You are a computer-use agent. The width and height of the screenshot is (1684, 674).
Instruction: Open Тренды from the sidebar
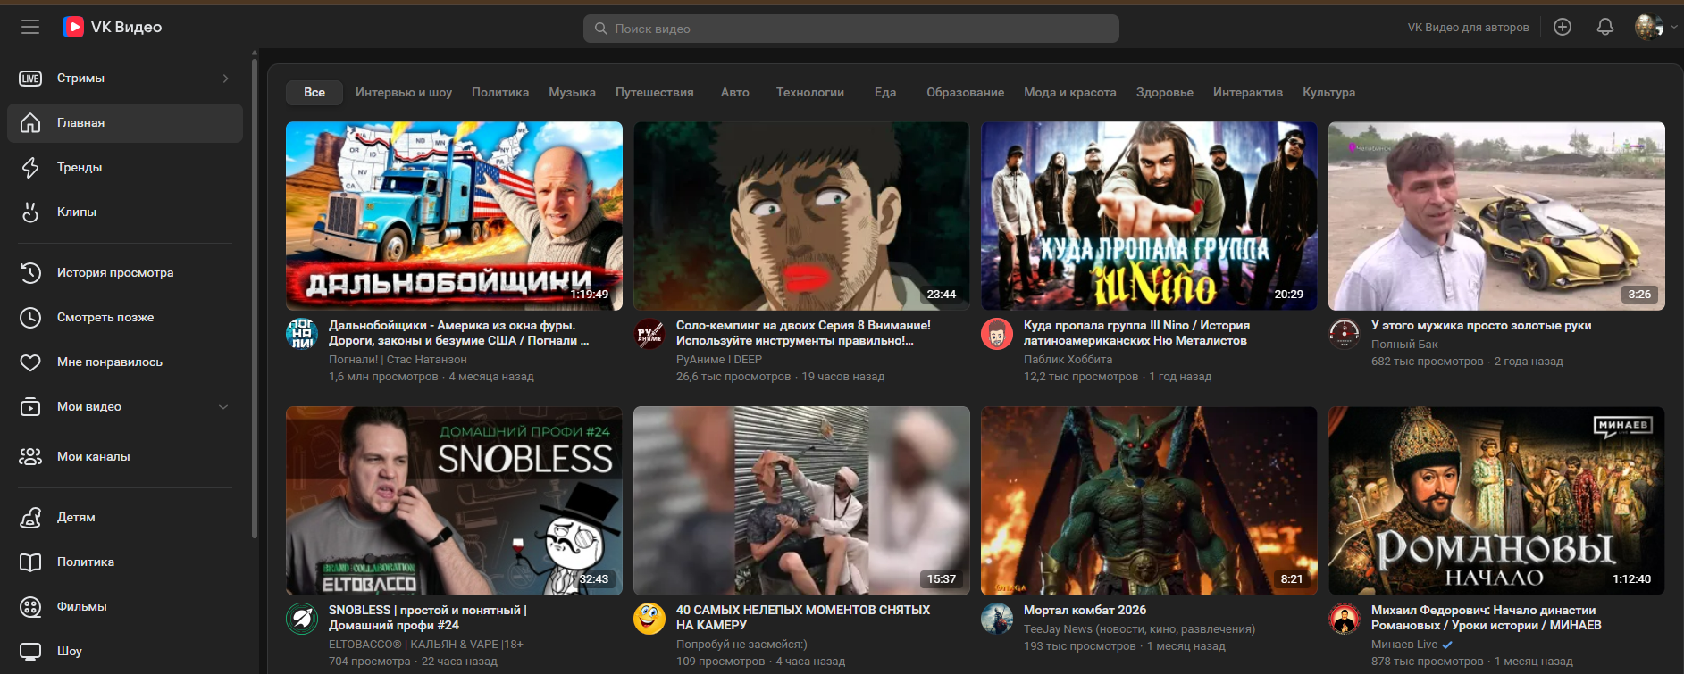80,168
